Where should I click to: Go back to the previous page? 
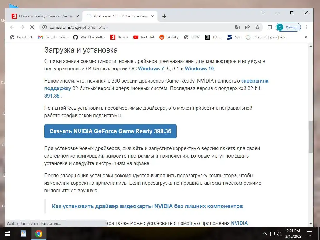(12, 27)
